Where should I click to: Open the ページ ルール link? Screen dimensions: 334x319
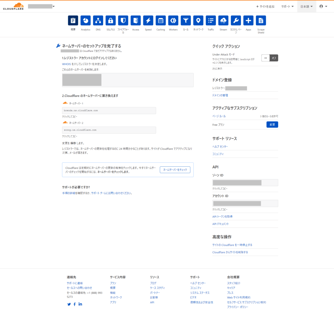point(219,116)
